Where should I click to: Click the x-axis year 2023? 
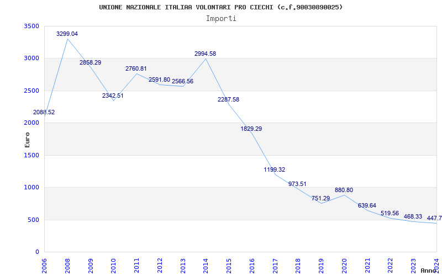tap(413, 267)
